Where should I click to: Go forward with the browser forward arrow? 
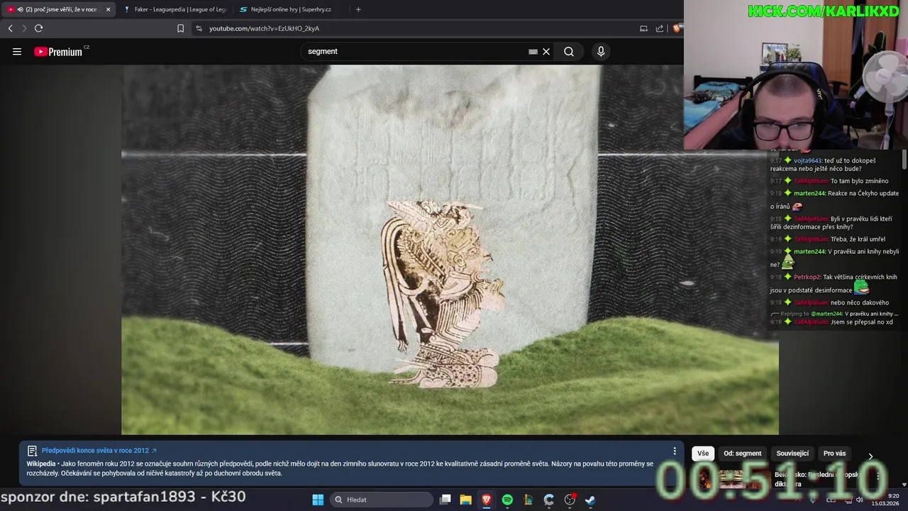[x=24, y=28]
